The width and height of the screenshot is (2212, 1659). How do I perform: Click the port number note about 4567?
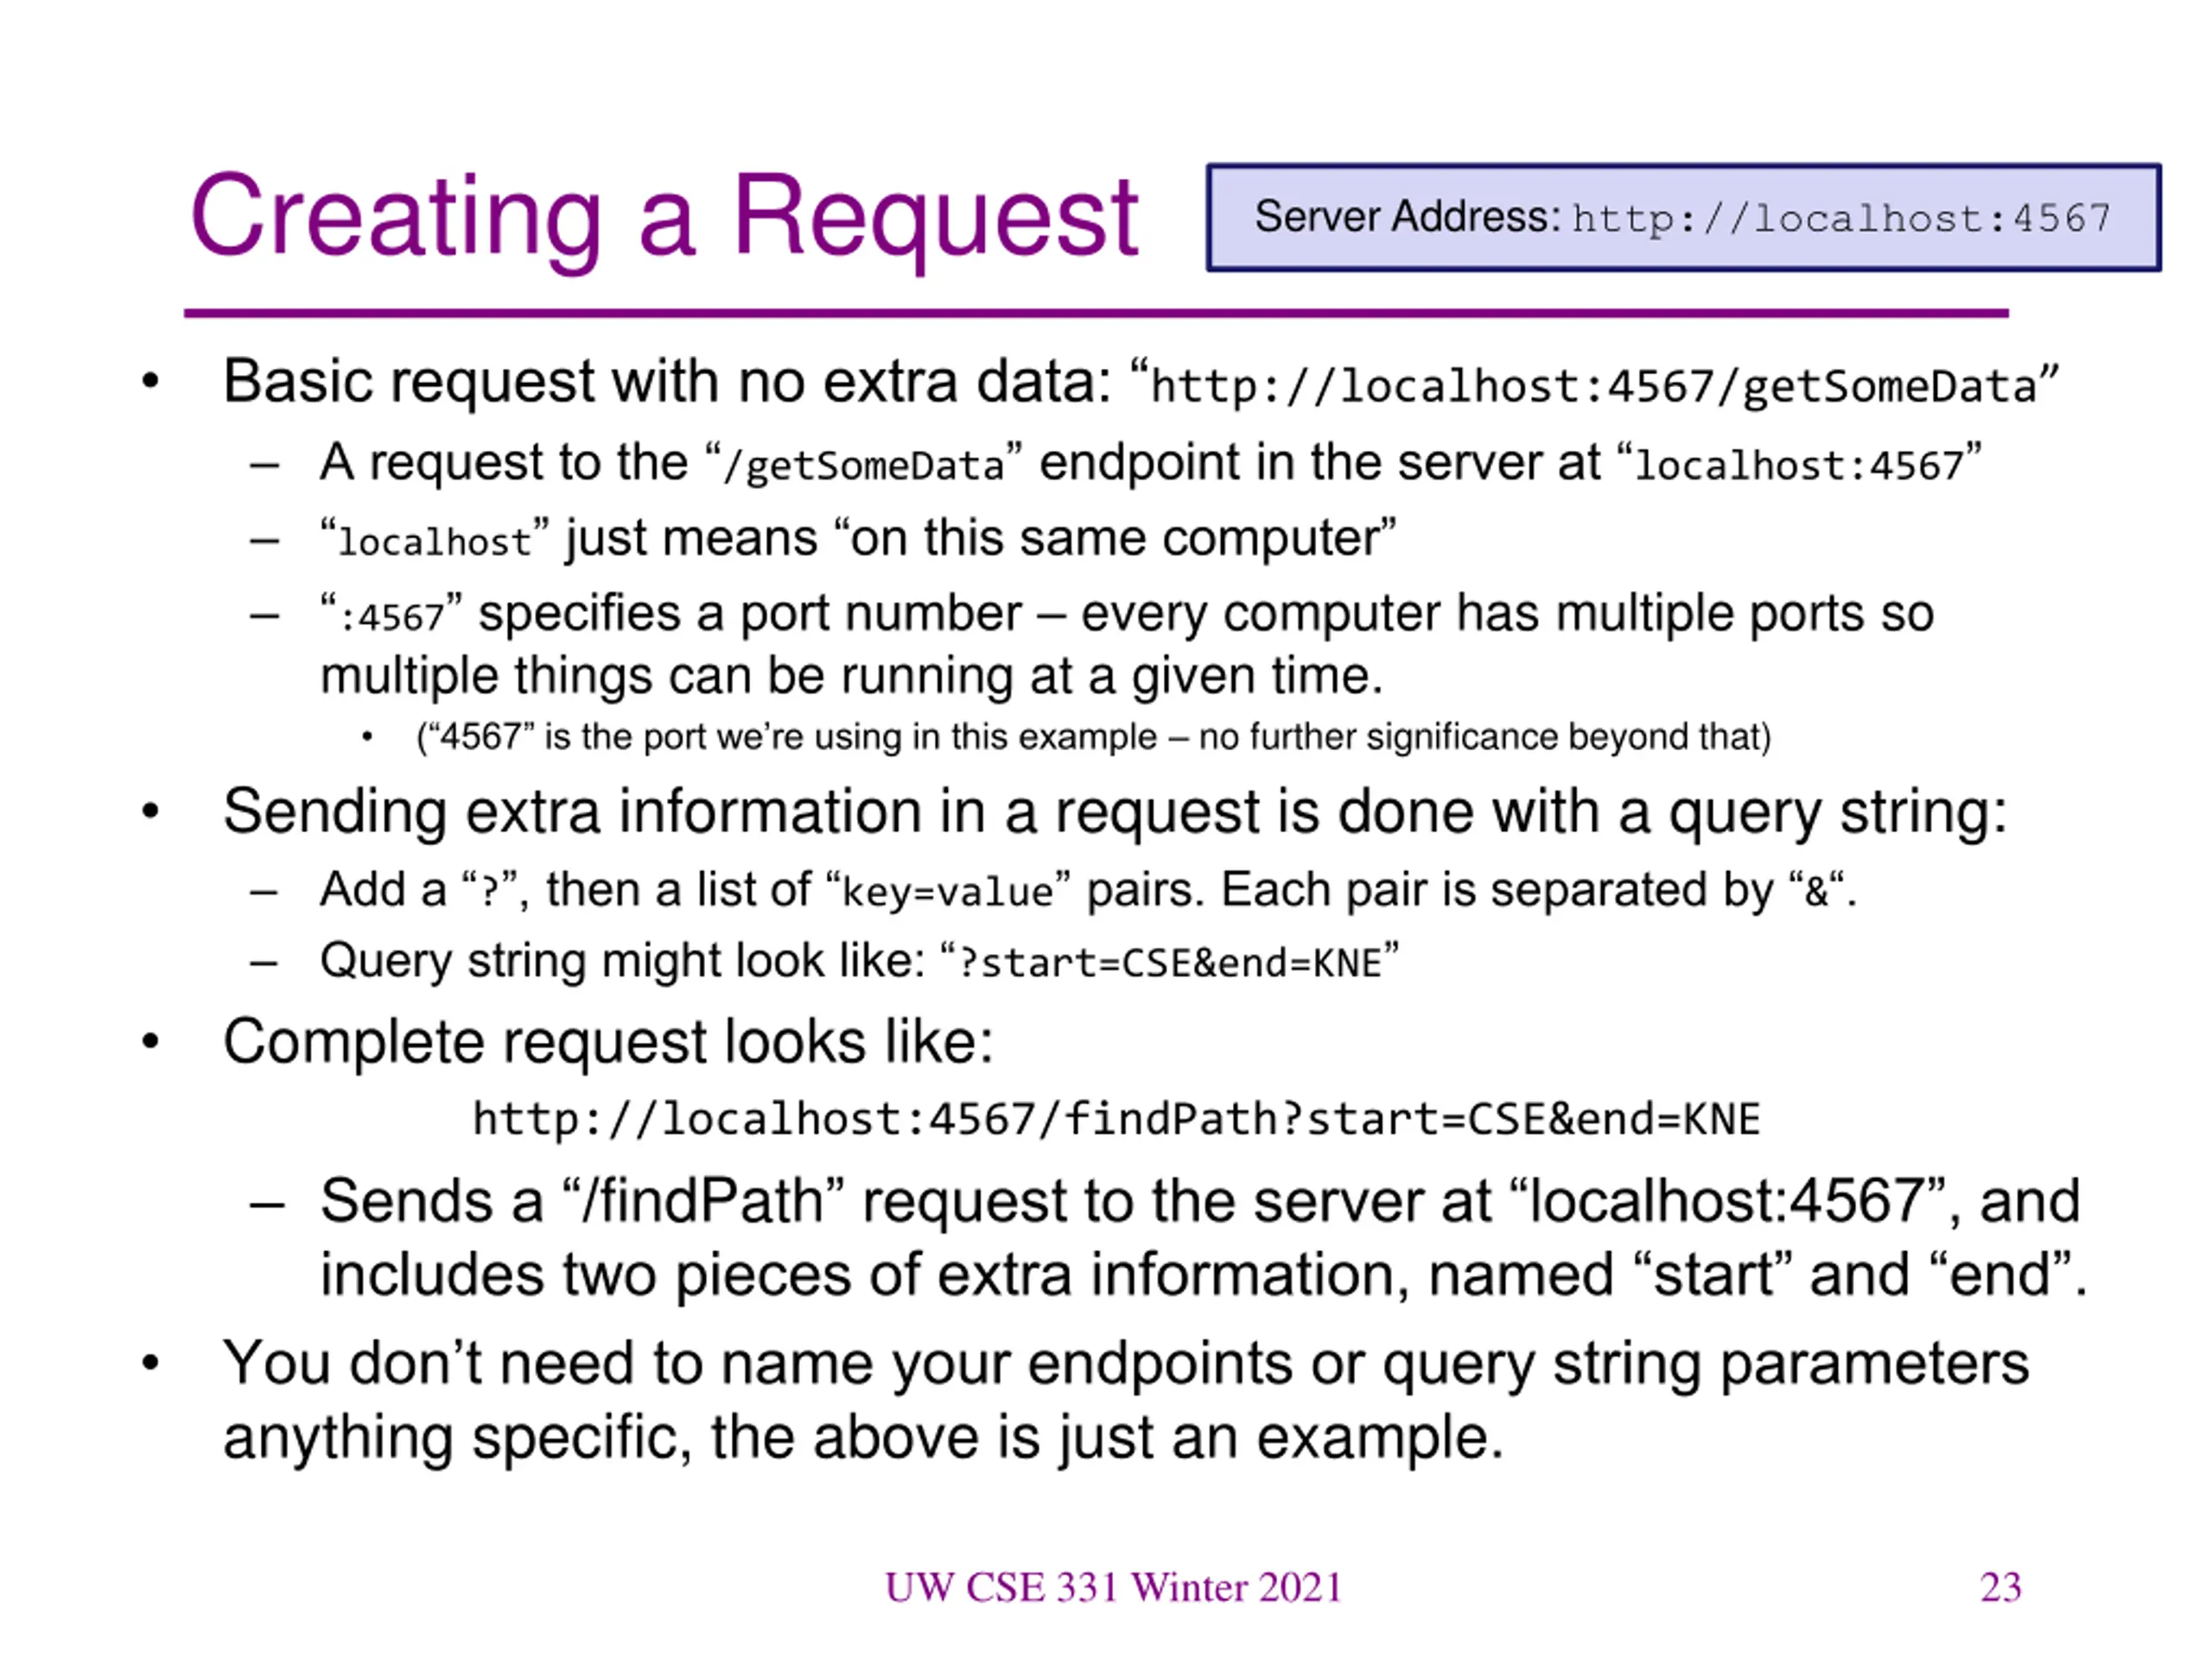tap(1093, 737)
